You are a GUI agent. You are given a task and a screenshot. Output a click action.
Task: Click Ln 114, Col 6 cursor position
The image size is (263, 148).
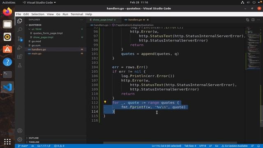tap(166, 146)
